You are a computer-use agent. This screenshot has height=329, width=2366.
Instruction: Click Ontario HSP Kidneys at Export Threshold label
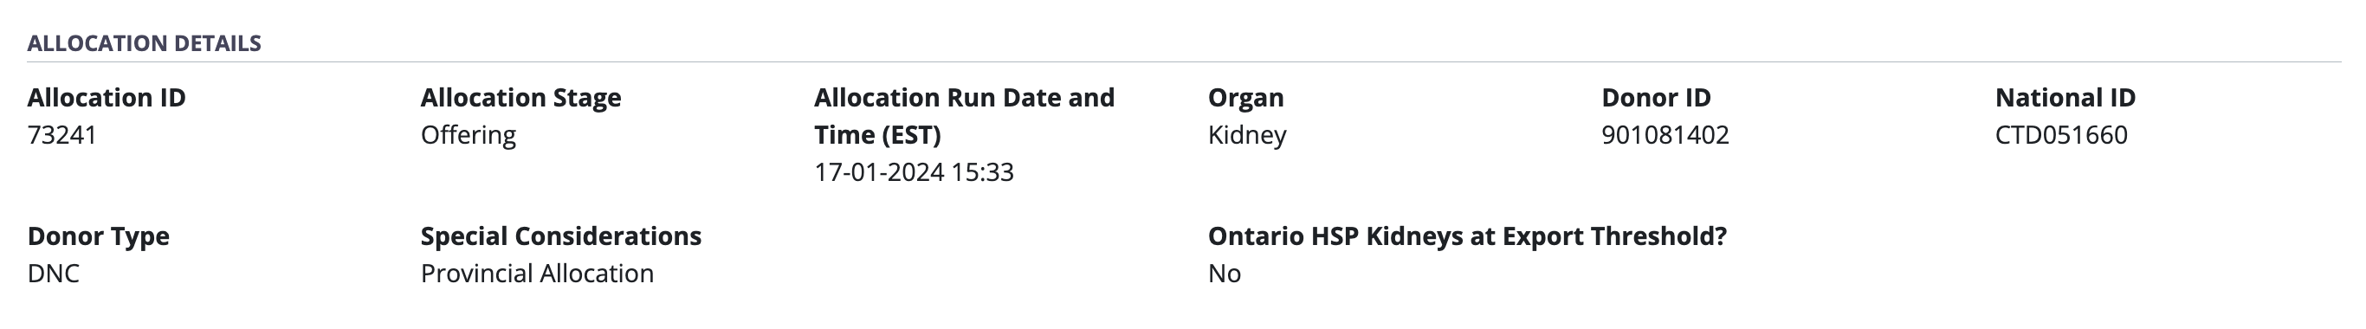1468,236
